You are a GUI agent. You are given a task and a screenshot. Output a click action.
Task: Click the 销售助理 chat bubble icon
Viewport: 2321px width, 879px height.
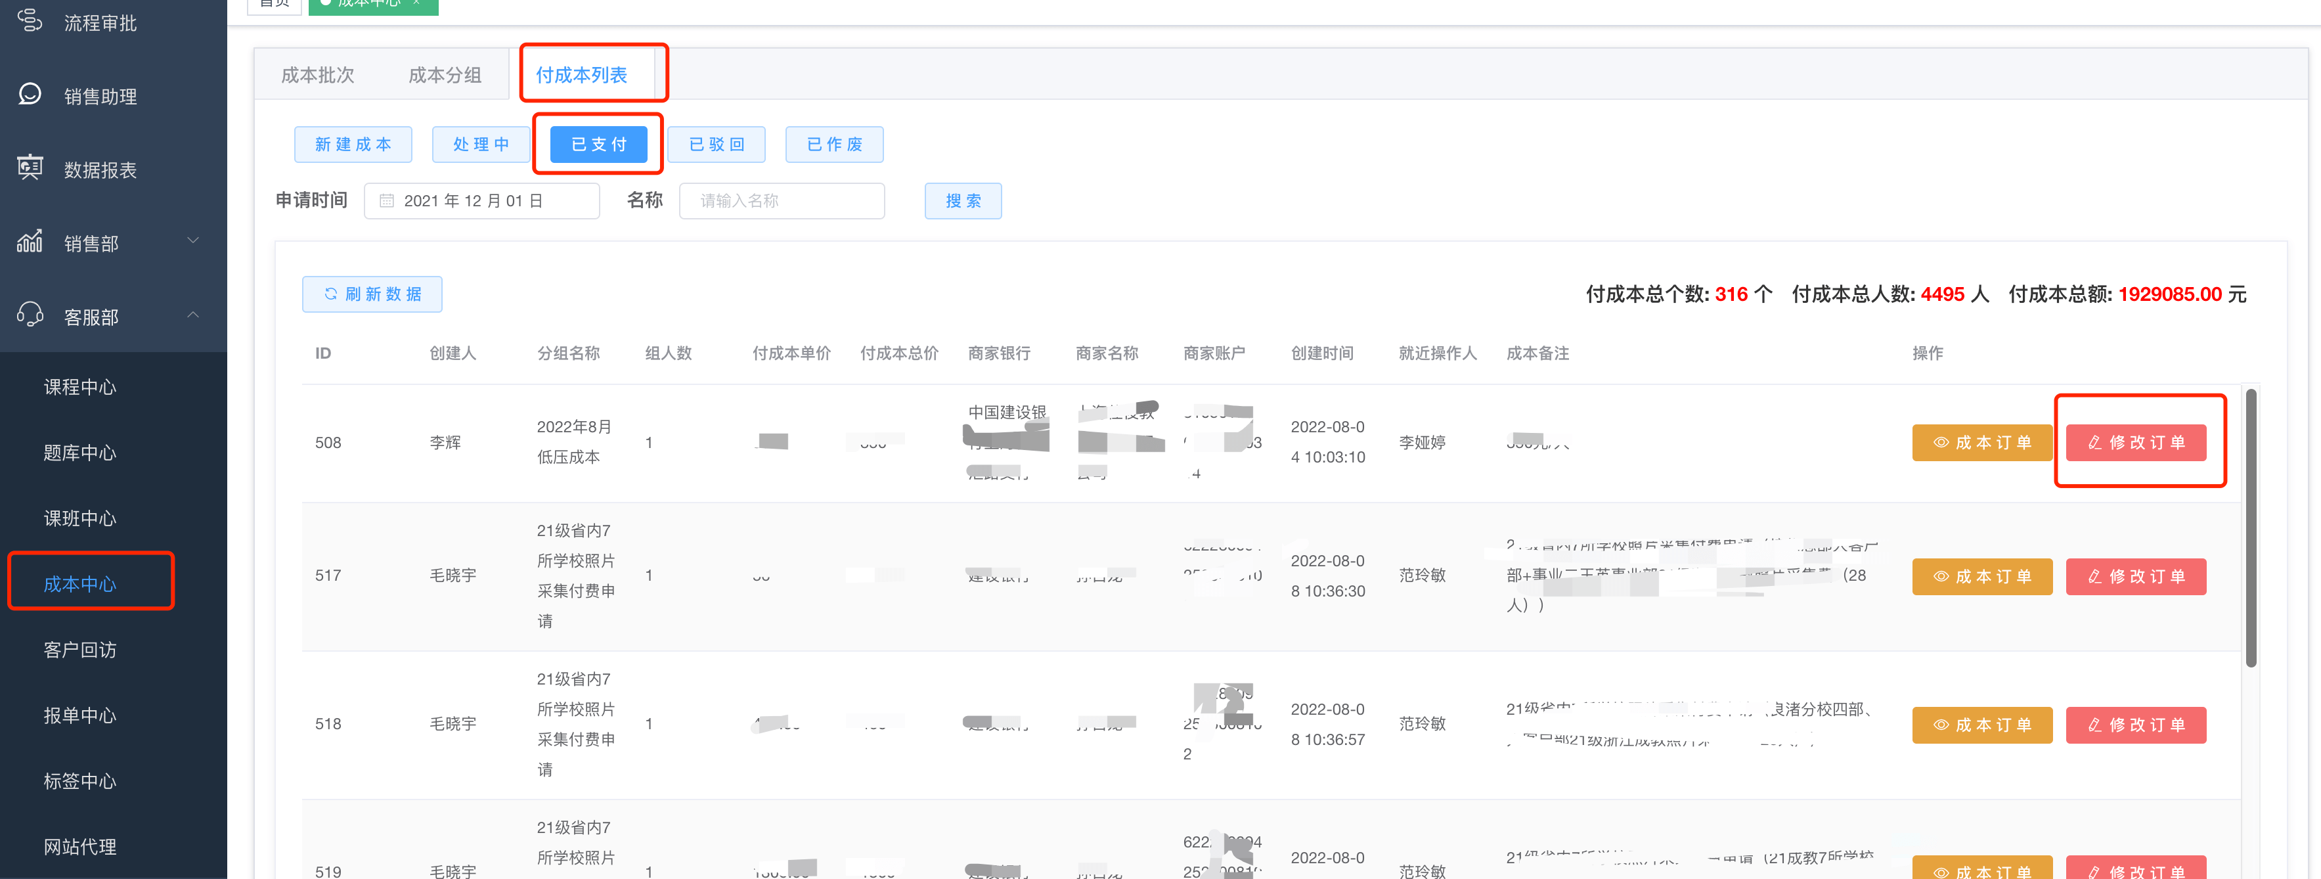pyautogui.click(x=30, y=95)
